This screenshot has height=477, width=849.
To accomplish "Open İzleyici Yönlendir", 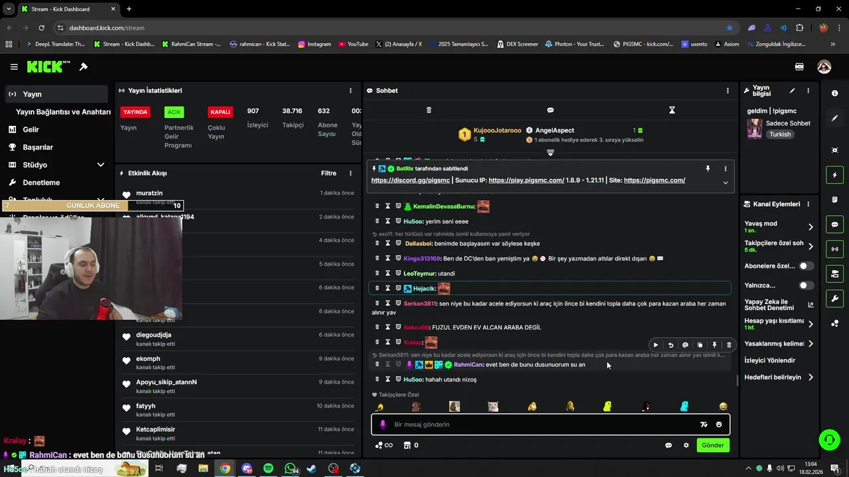I will 769,360.
